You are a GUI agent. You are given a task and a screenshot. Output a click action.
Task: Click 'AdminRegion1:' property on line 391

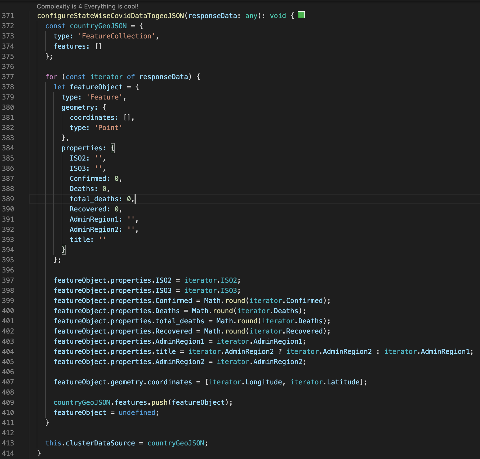click(x=96, y=219)
